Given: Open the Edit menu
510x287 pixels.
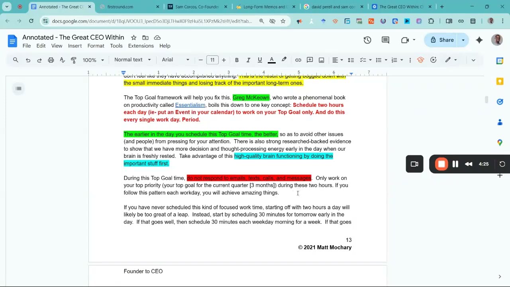Looking at the screenshot, I should tap(41, 46).
